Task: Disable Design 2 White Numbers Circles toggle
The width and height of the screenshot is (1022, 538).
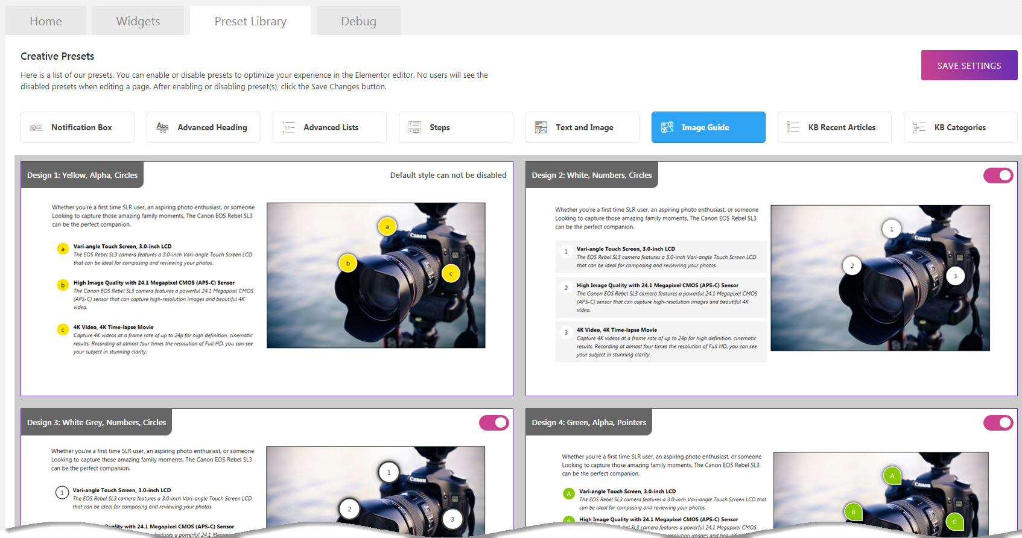Action: pyautogui.click(x=998, y=176)
